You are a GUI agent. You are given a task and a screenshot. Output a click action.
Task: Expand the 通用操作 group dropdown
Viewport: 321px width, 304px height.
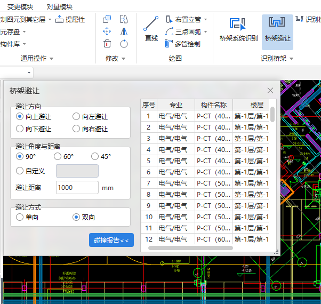click(x=51, y=59)
